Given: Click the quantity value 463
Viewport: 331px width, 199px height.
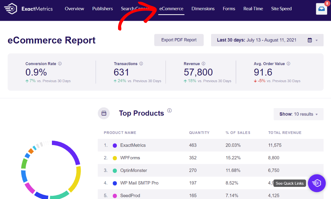Looking at the screenshot, I should pyautogui.click(x=193, y=145).
